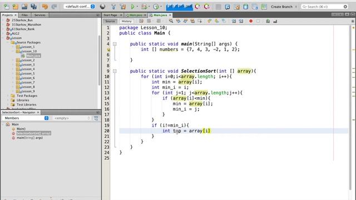Select Libraries node

coord(23,100)
